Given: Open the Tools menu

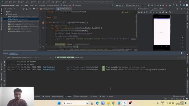Looking at the screenshot, I should 48,2.
